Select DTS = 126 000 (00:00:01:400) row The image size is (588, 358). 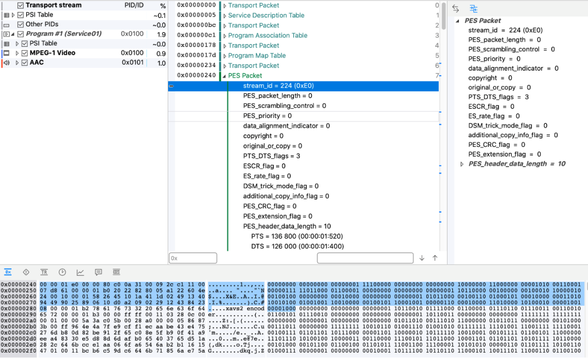(x=297, y=246)
